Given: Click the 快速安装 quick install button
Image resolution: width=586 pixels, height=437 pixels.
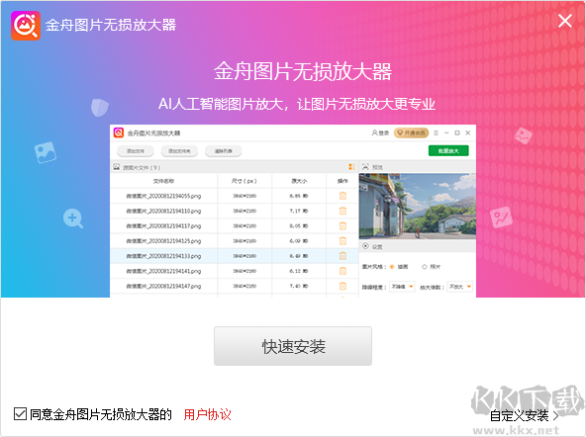Looking at the screenshot, I should click(x=293, y=346).
